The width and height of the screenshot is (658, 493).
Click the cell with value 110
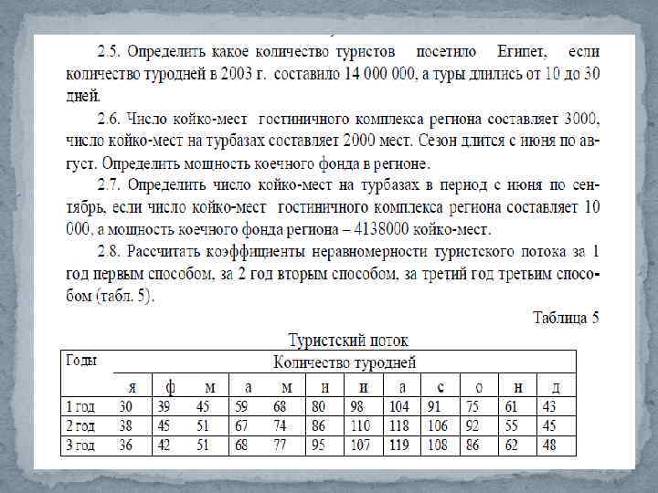click(360, 425)
